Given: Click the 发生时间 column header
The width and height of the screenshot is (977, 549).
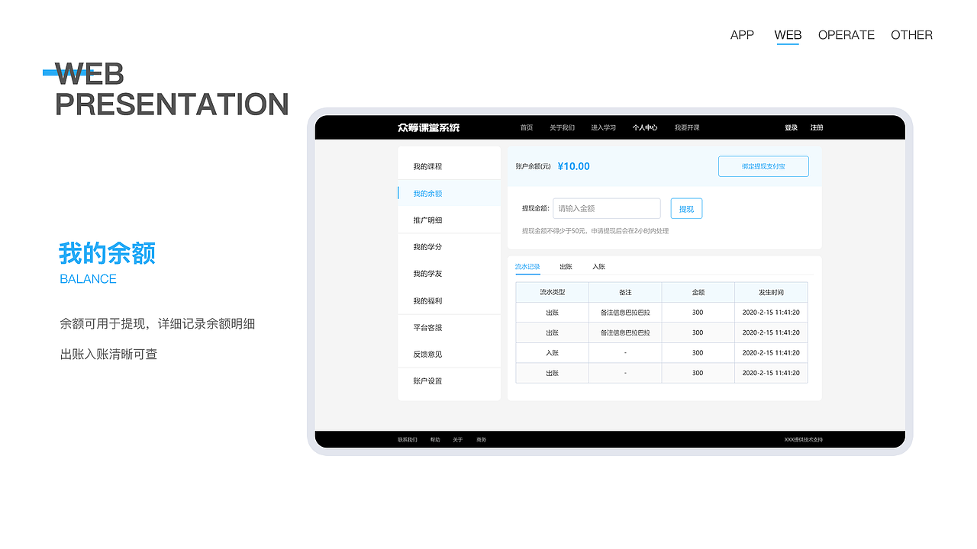Looking at the screenshot, I should 771,292.
